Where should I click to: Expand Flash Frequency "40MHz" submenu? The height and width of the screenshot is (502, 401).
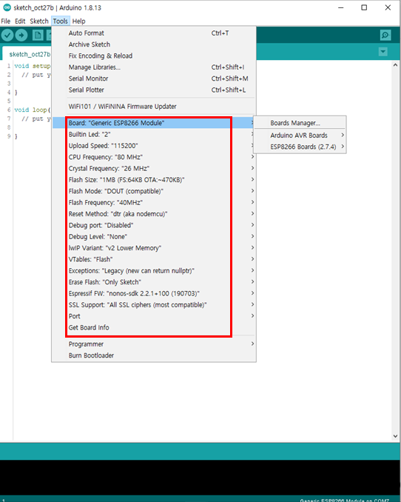coord(154,202)
